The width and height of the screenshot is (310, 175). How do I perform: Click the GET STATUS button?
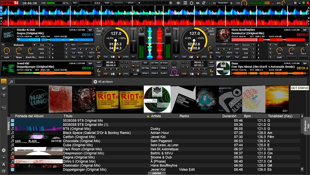[300, 88]
